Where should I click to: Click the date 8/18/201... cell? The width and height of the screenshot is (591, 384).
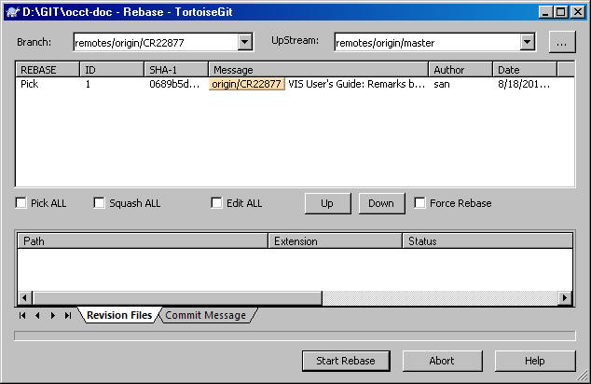(x=524, y=84)
